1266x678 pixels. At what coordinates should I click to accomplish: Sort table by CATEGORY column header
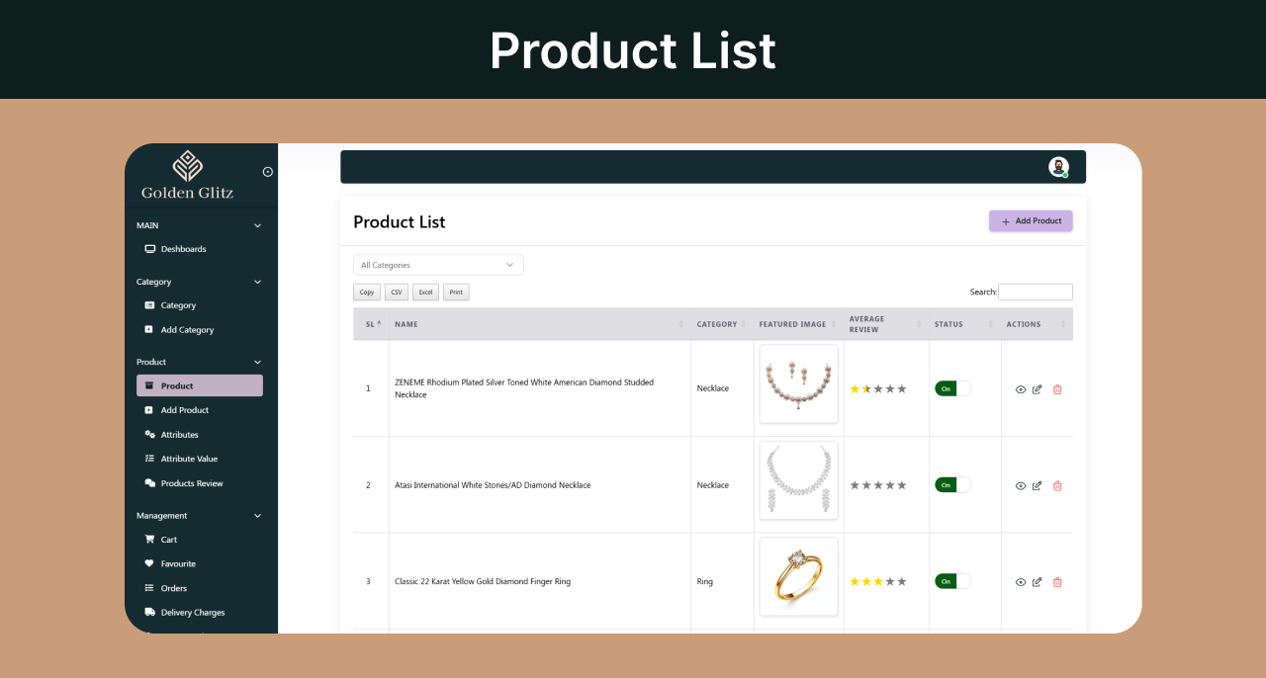coord(722,324)
